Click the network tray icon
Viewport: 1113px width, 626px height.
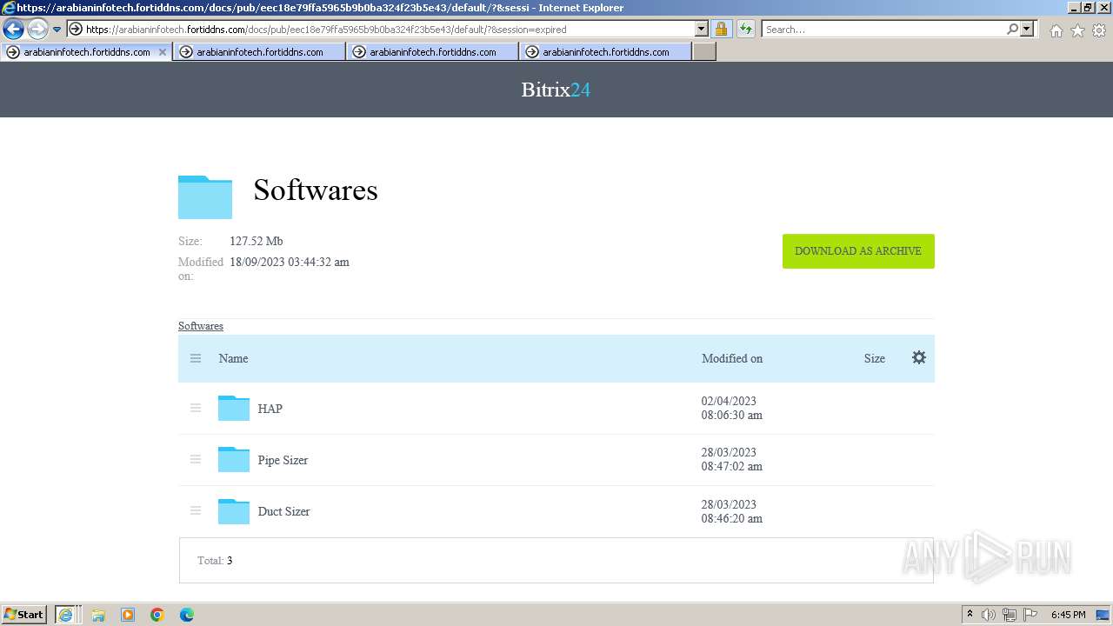point(1010,615)
